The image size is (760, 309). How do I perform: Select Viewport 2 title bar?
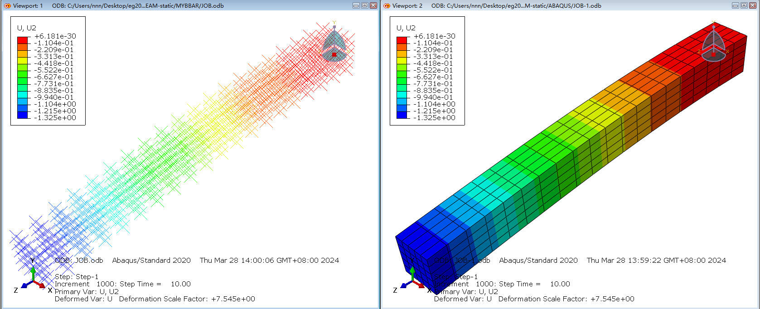coord(569,5)
